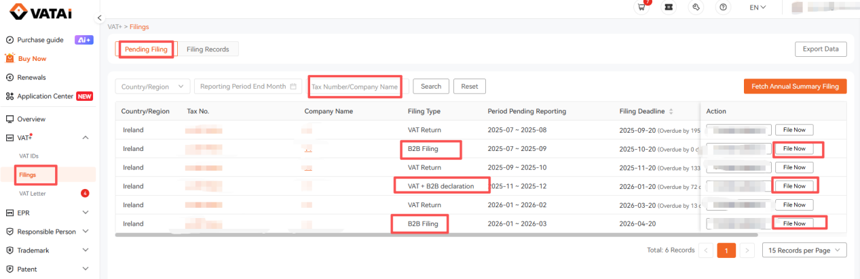Click the VAT + B2B declaration cell
Viewport: 860px width, 279px height.
point(441,186)
